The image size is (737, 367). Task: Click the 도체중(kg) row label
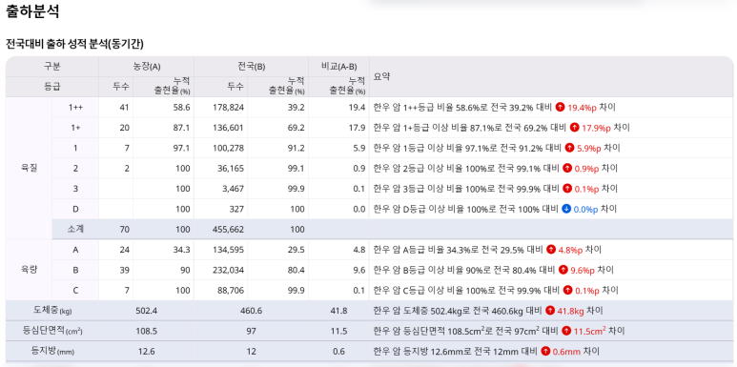pyautogui.click(x=52, y=311)
